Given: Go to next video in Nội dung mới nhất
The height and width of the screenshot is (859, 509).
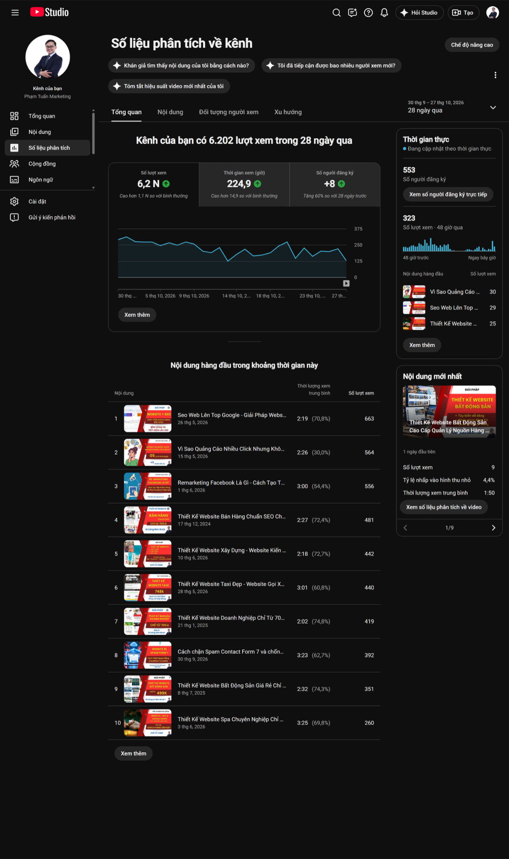Looking at the screenshot, I should point(493,528).
